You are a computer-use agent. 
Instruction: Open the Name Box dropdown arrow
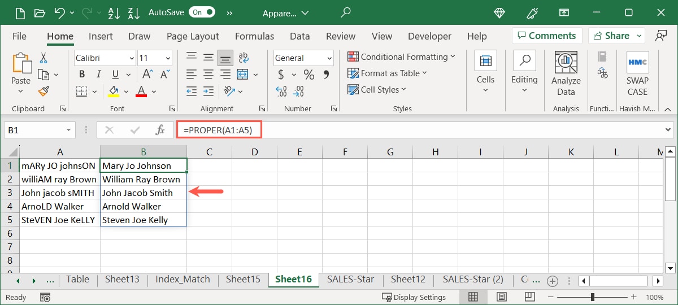coord(69,130)
